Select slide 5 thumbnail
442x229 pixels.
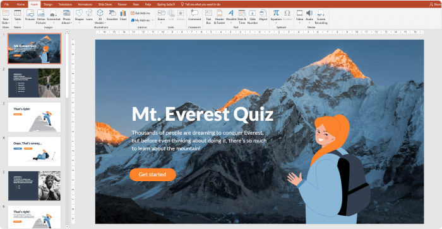click(x=34, y=186)
